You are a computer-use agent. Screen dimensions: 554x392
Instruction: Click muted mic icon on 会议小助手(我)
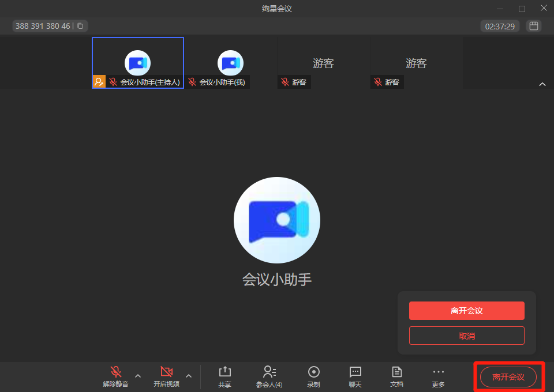pos(192,82)
